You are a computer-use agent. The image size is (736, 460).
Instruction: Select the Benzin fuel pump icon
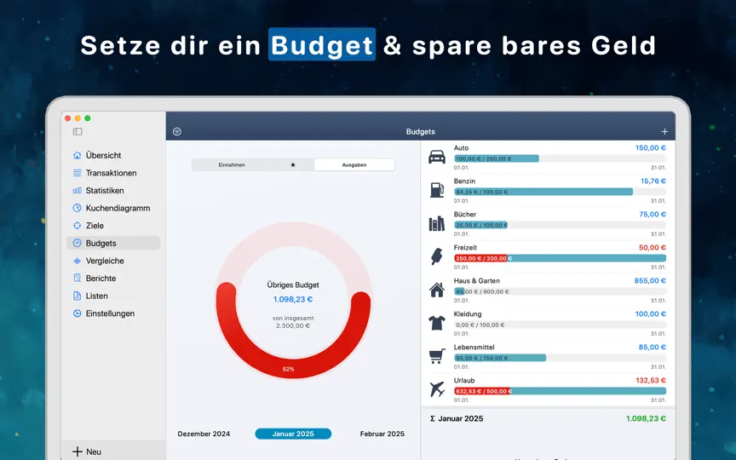point(437,190)
